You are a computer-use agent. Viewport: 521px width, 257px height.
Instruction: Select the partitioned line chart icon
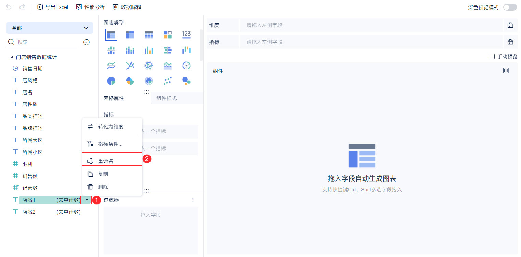pyautogui.click(x=111, y=66)
